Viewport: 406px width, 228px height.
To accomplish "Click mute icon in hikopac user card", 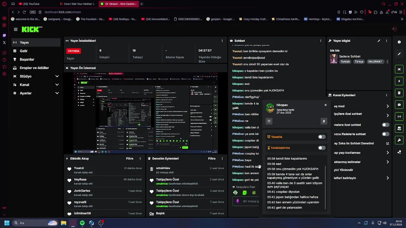I will [324, 121].
